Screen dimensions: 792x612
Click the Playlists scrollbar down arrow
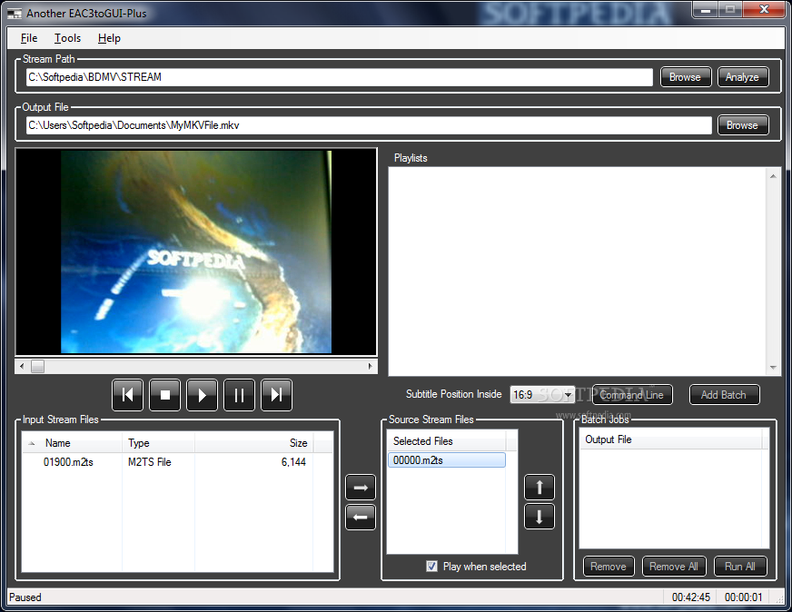[x=773, y=368]
